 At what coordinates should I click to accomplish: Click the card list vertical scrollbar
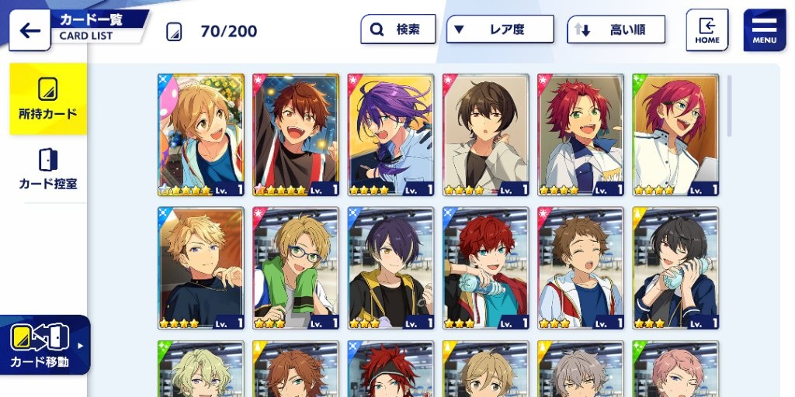730,105
